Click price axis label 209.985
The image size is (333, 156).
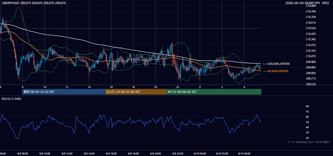point(311,62)
